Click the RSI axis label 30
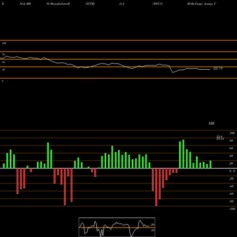This screenshot has width=237, height=237. tap(3, 70)
